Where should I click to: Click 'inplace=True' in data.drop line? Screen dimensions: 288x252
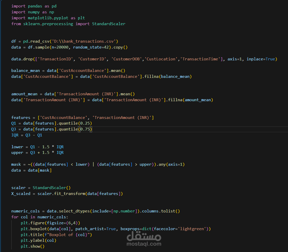coord(261,59)
